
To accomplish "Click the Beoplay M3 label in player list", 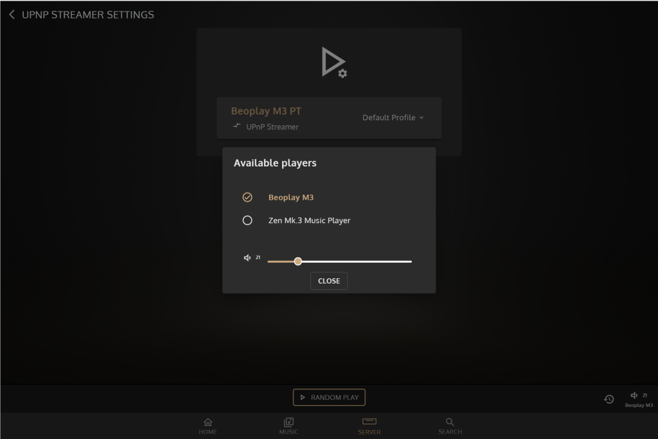I will pyautogui.click(x=291, y=197).
